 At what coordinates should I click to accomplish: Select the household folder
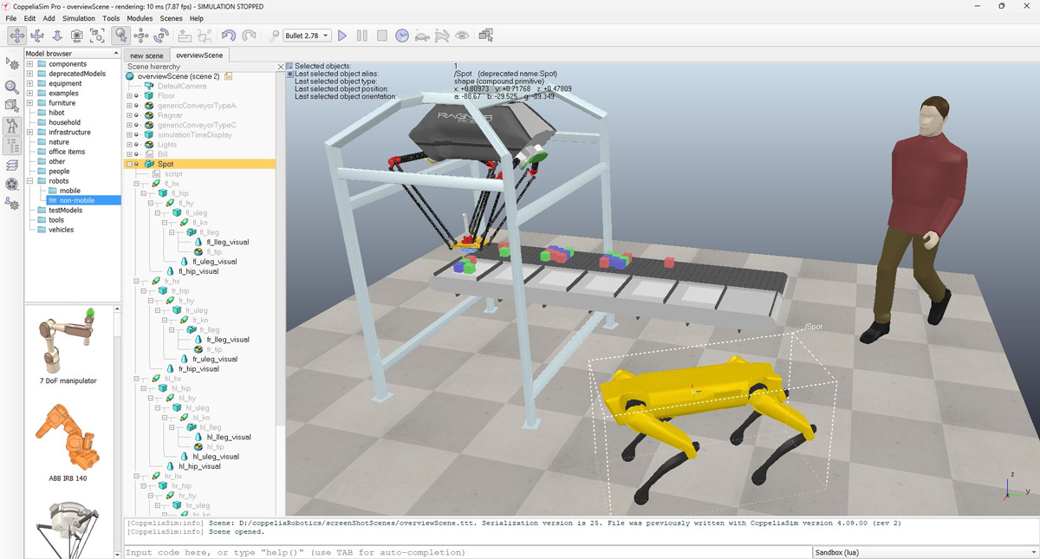(x=64, y=123)
